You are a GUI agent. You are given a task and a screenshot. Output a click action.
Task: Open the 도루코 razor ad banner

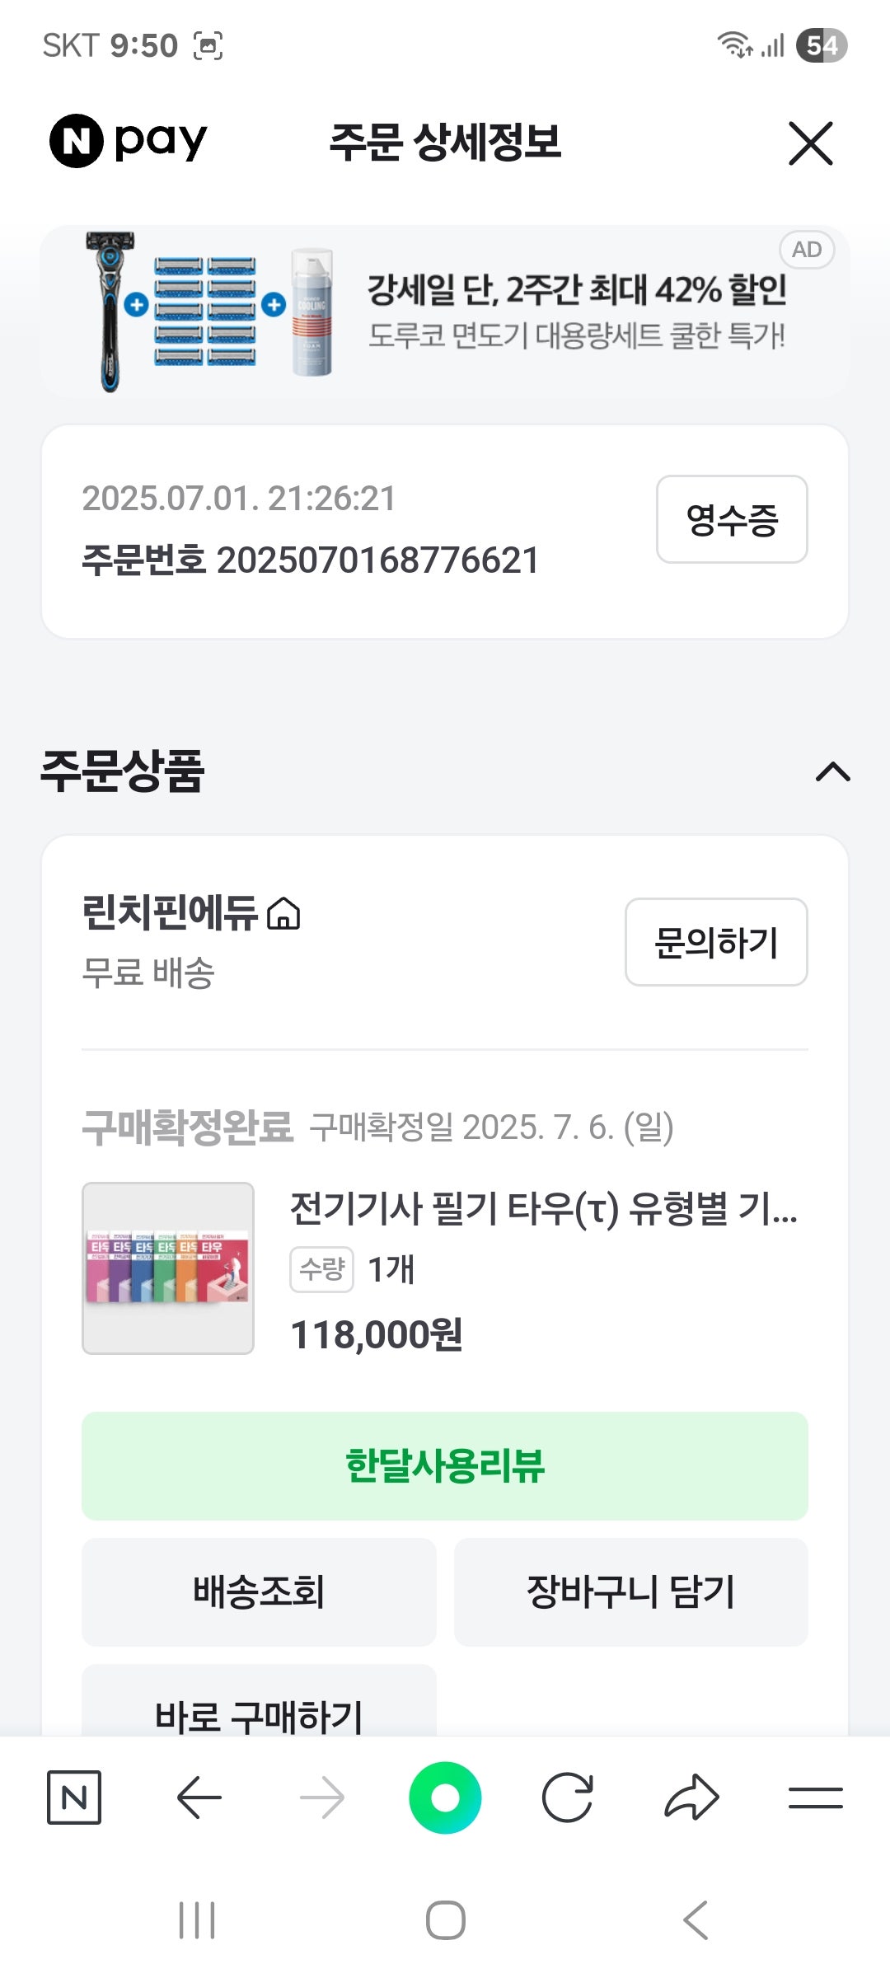pos(445,312)
